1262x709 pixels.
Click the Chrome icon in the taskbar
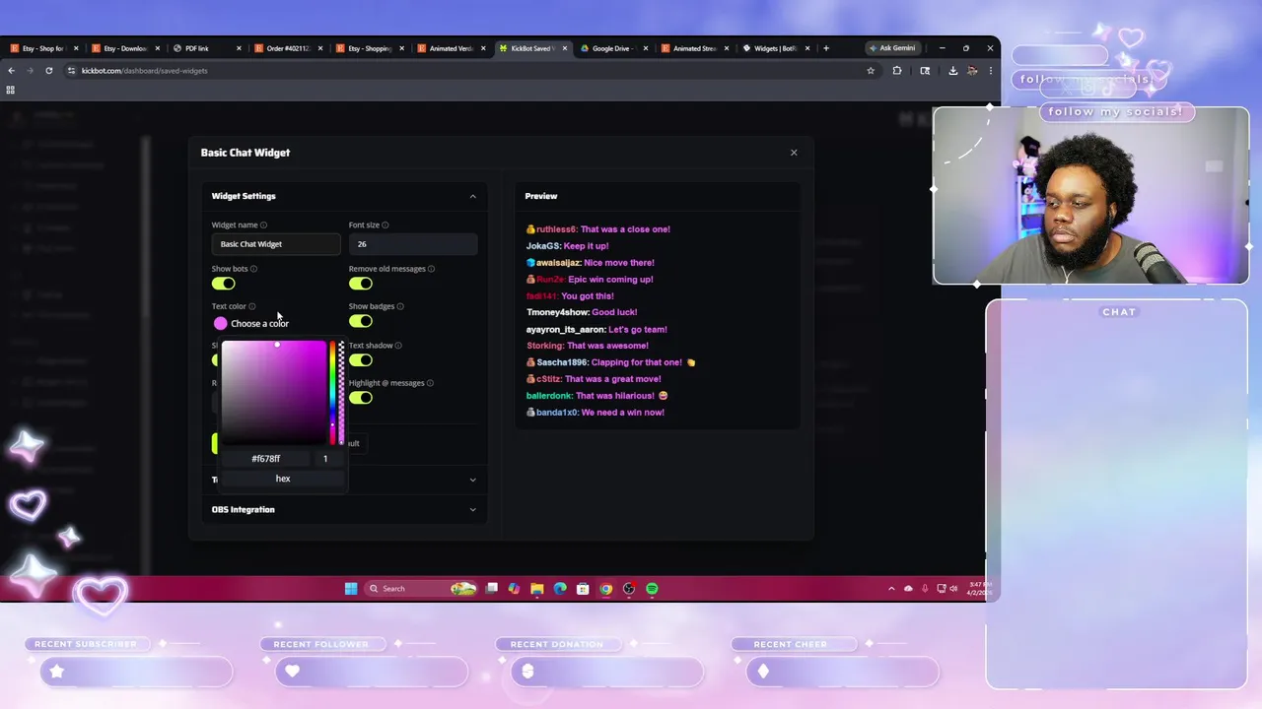(x=606, y=589)
